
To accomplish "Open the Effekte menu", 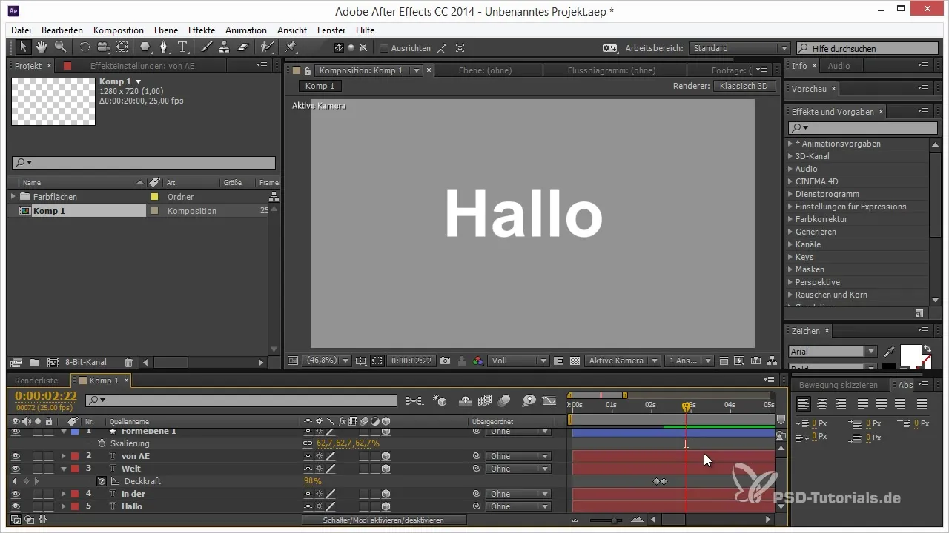I will (202, 30).
